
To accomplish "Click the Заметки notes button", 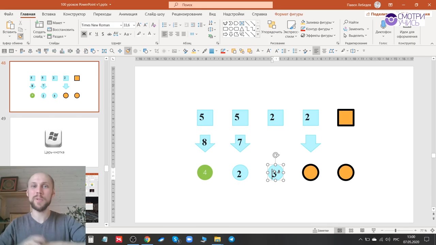I will (x=321, y=230).
